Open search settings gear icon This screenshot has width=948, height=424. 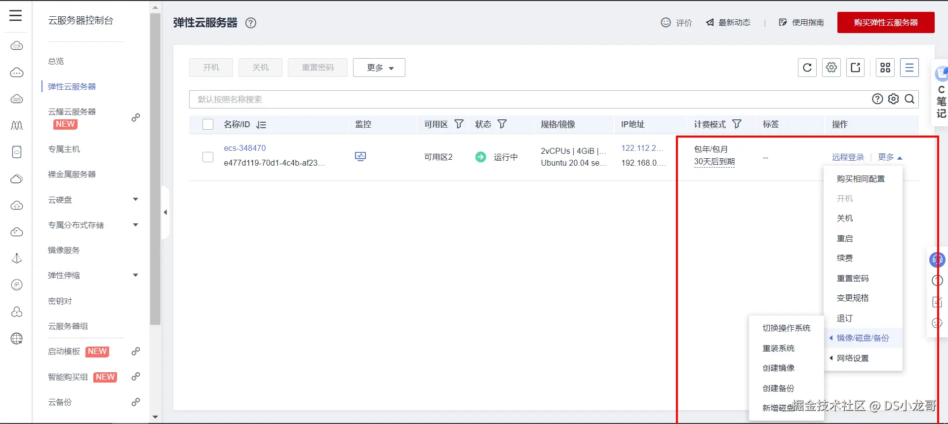point(893,99)
